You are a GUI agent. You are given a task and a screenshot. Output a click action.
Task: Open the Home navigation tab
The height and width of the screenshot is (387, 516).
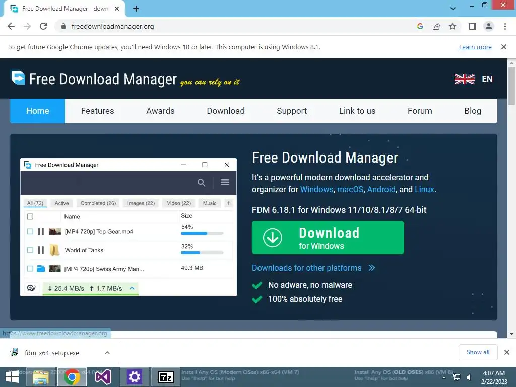[x=37, y=111]
